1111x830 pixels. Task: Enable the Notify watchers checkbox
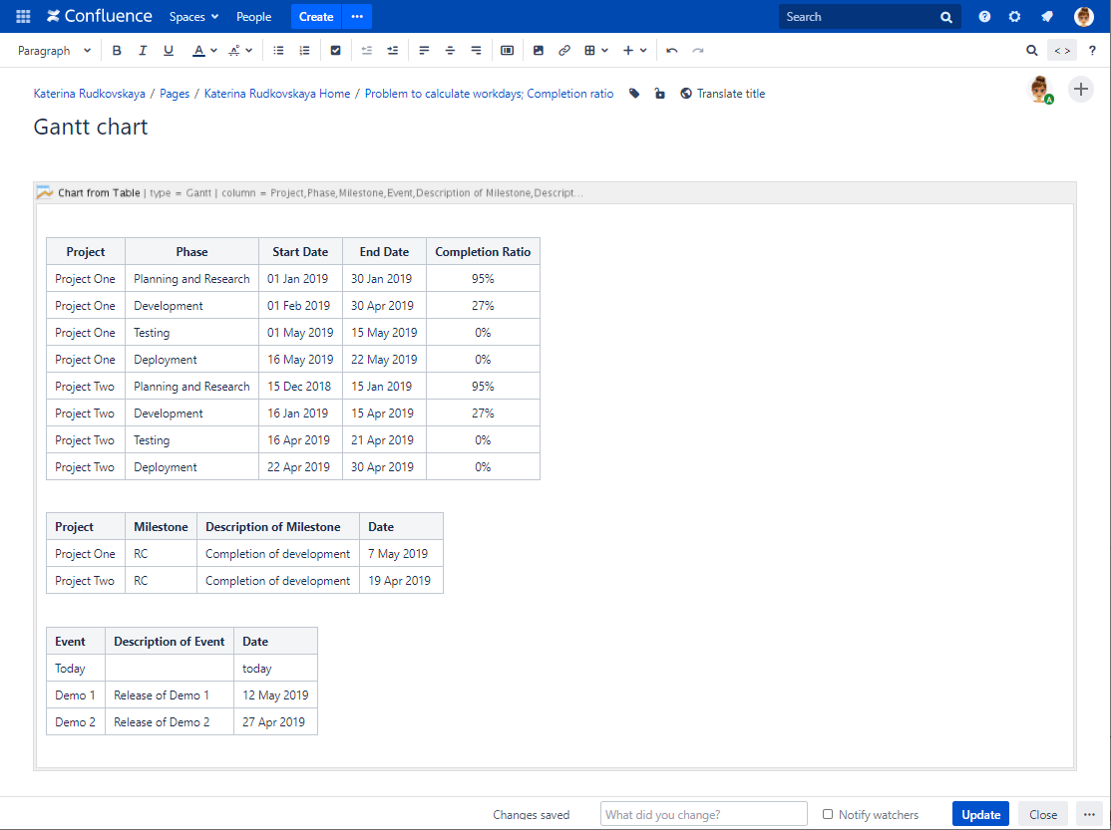coord(829,814)
